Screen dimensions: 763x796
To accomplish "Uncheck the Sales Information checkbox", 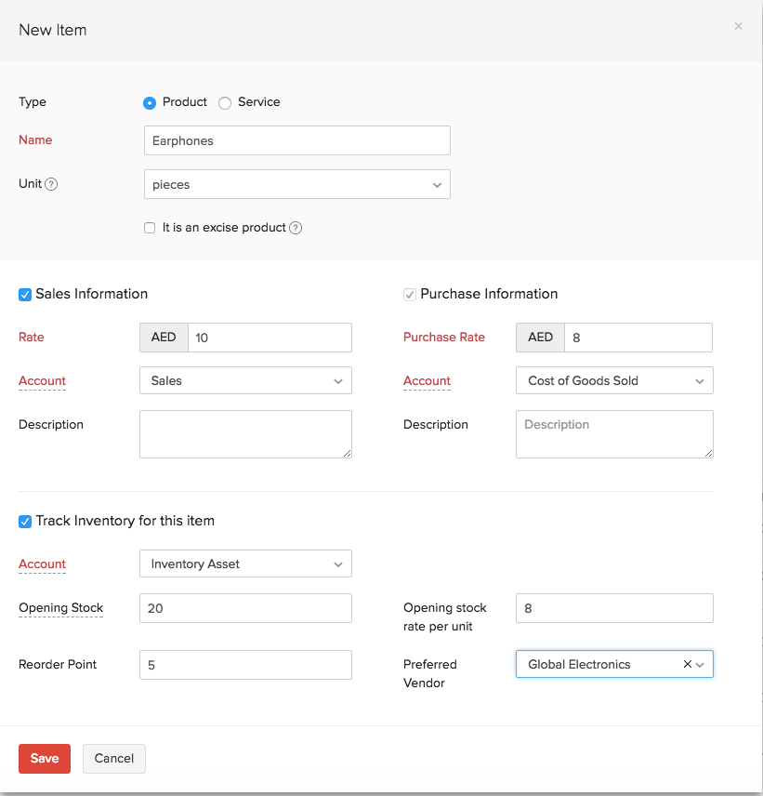I will pos(25,294).
